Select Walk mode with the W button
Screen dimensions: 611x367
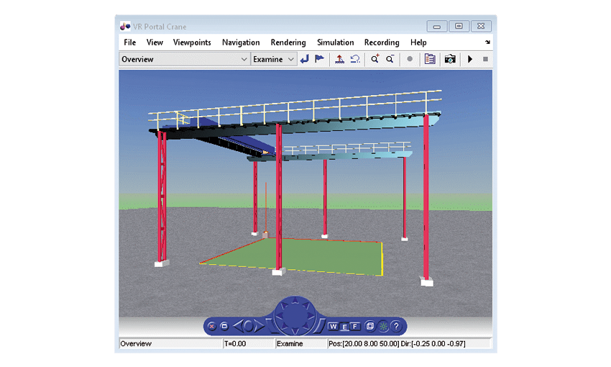coord(333,327)
